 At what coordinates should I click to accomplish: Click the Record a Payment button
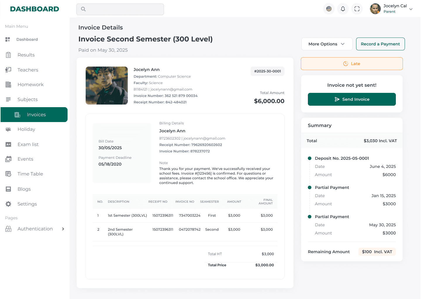[x=380, y=44]
